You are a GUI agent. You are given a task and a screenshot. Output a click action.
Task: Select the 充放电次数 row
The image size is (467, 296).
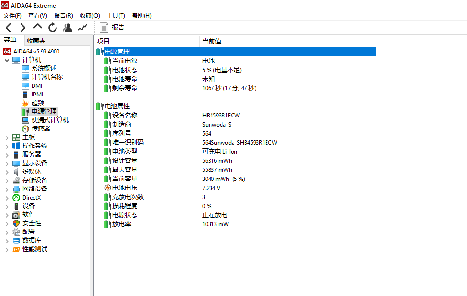(x=235, y=197)
